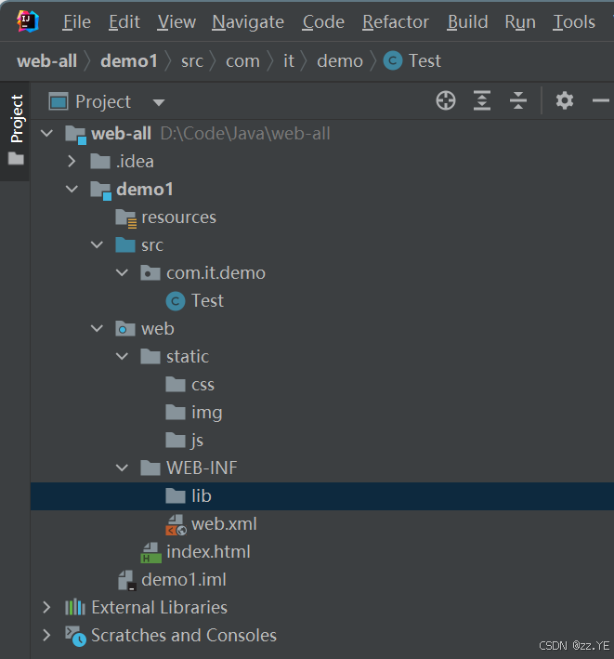Collapse the static folder
The height and width of the screenshot is (659, 614).
(x=122, y=356)
